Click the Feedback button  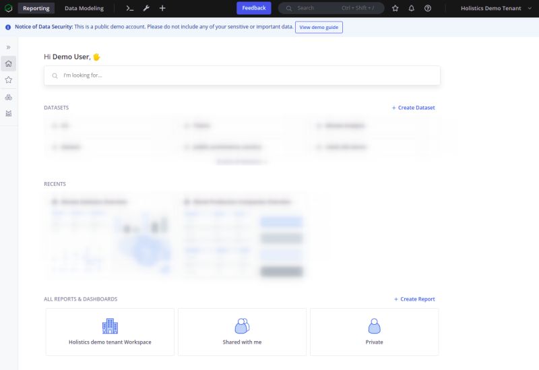pyautogui.click(x=254, y=8)
